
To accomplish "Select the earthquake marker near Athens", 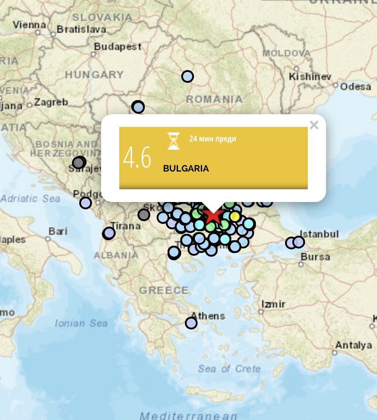I will coord(191,323).
